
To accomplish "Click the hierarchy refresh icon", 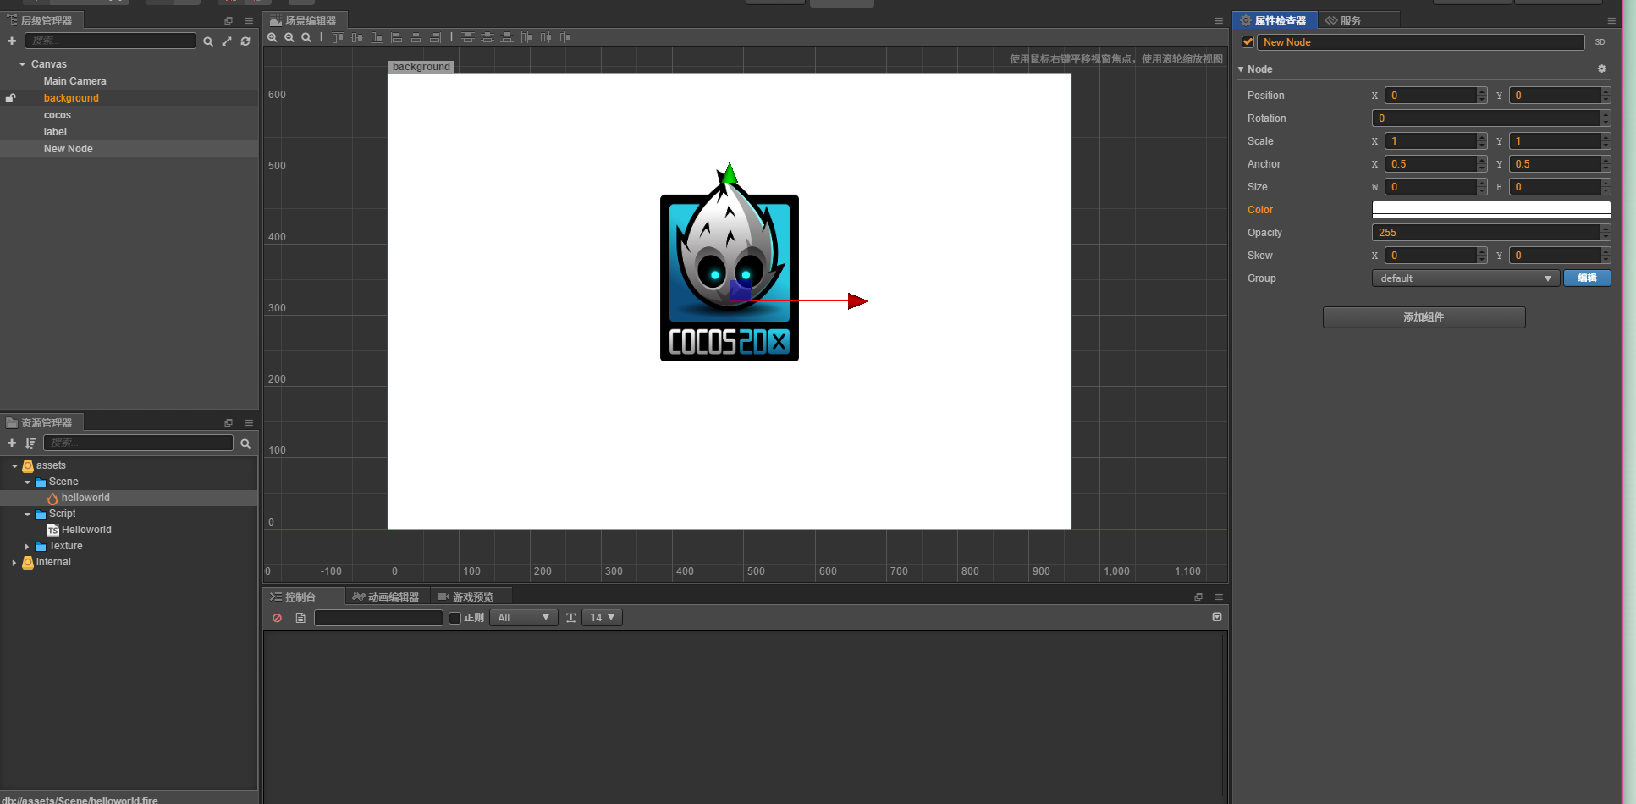I will tap(245, 41).
